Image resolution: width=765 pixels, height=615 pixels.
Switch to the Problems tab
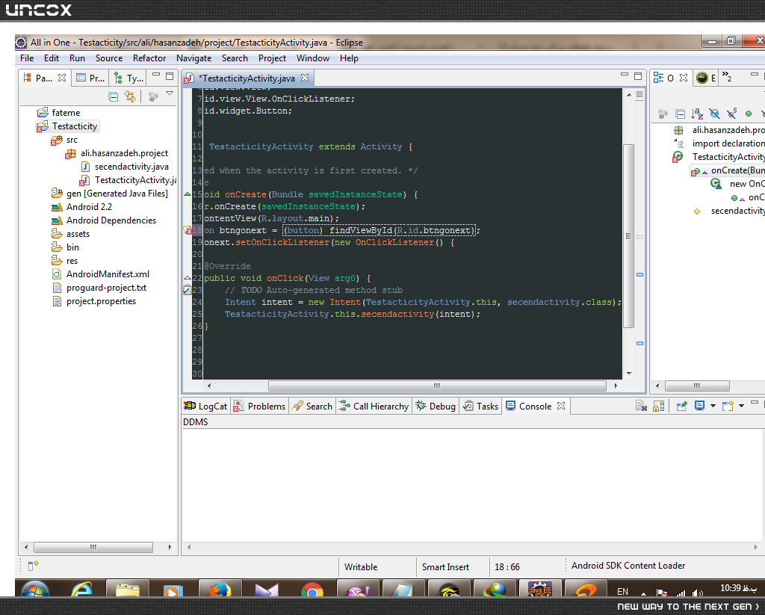pyautogui.click(x=259, y=407)
